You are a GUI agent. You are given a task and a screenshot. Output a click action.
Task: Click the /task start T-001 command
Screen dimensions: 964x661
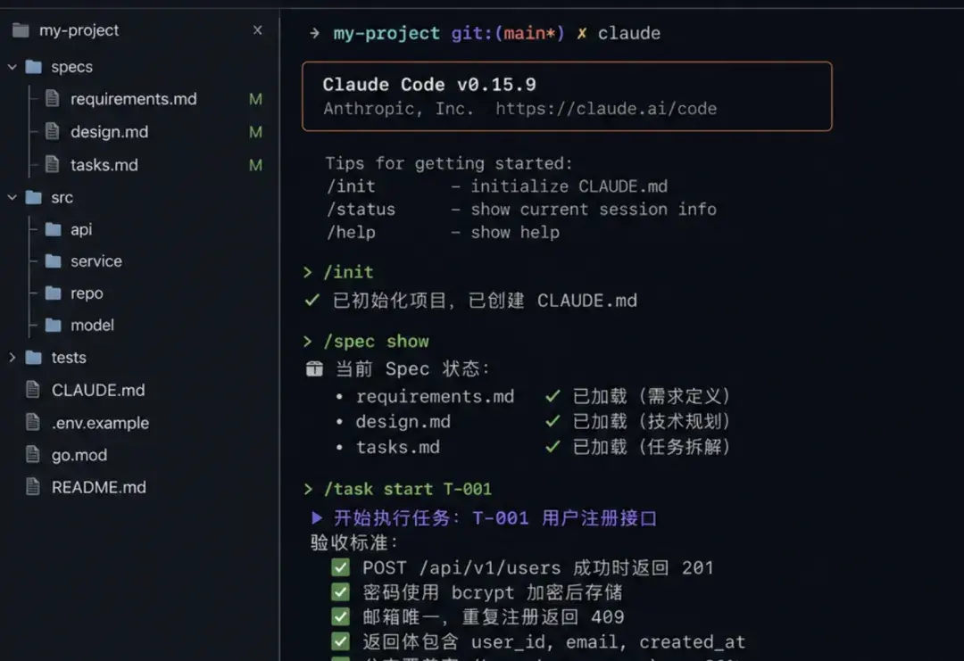tap(408, 489)
